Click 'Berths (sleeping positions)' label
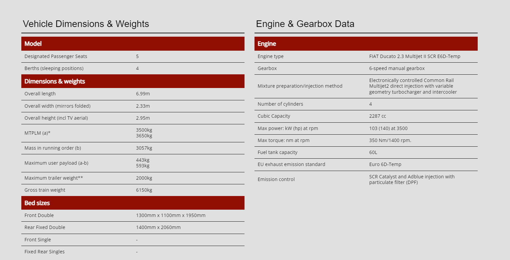510x260 pixels. coord(54,68)
